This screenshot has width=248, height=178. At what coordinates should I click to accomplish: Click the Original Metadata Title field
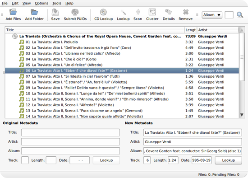point(70,132)
